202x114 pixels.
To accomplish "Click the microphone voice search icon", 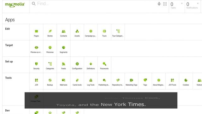I will pos(159,4).
